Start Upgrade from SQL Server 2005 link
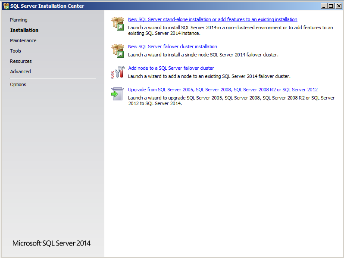Viewport: 344px width, 258px height. click(223, 90)
